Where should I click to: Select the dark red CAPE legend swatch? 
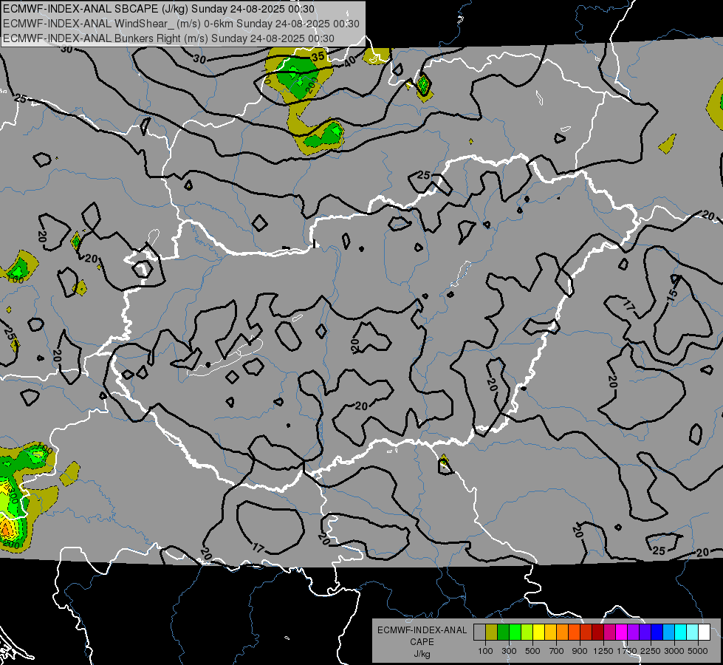coord(597,632)
